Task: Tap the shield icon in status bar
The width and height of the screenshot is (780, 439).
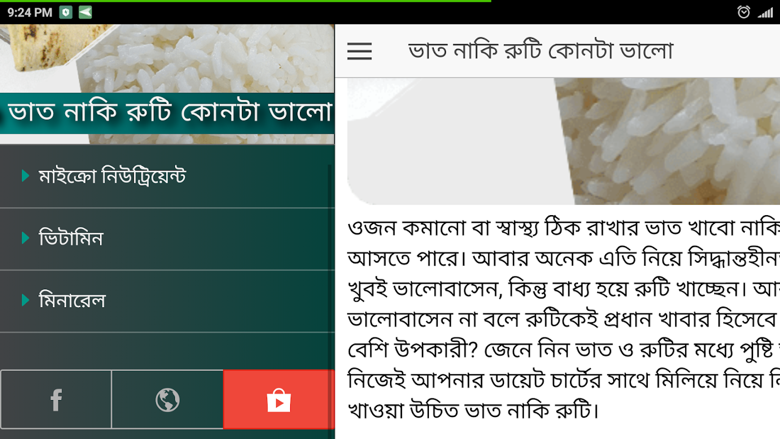Action: (x=66, y=12)
